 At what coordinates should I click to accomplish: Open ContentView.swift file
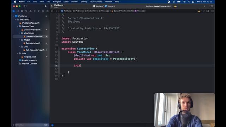[x=32, y=30]
